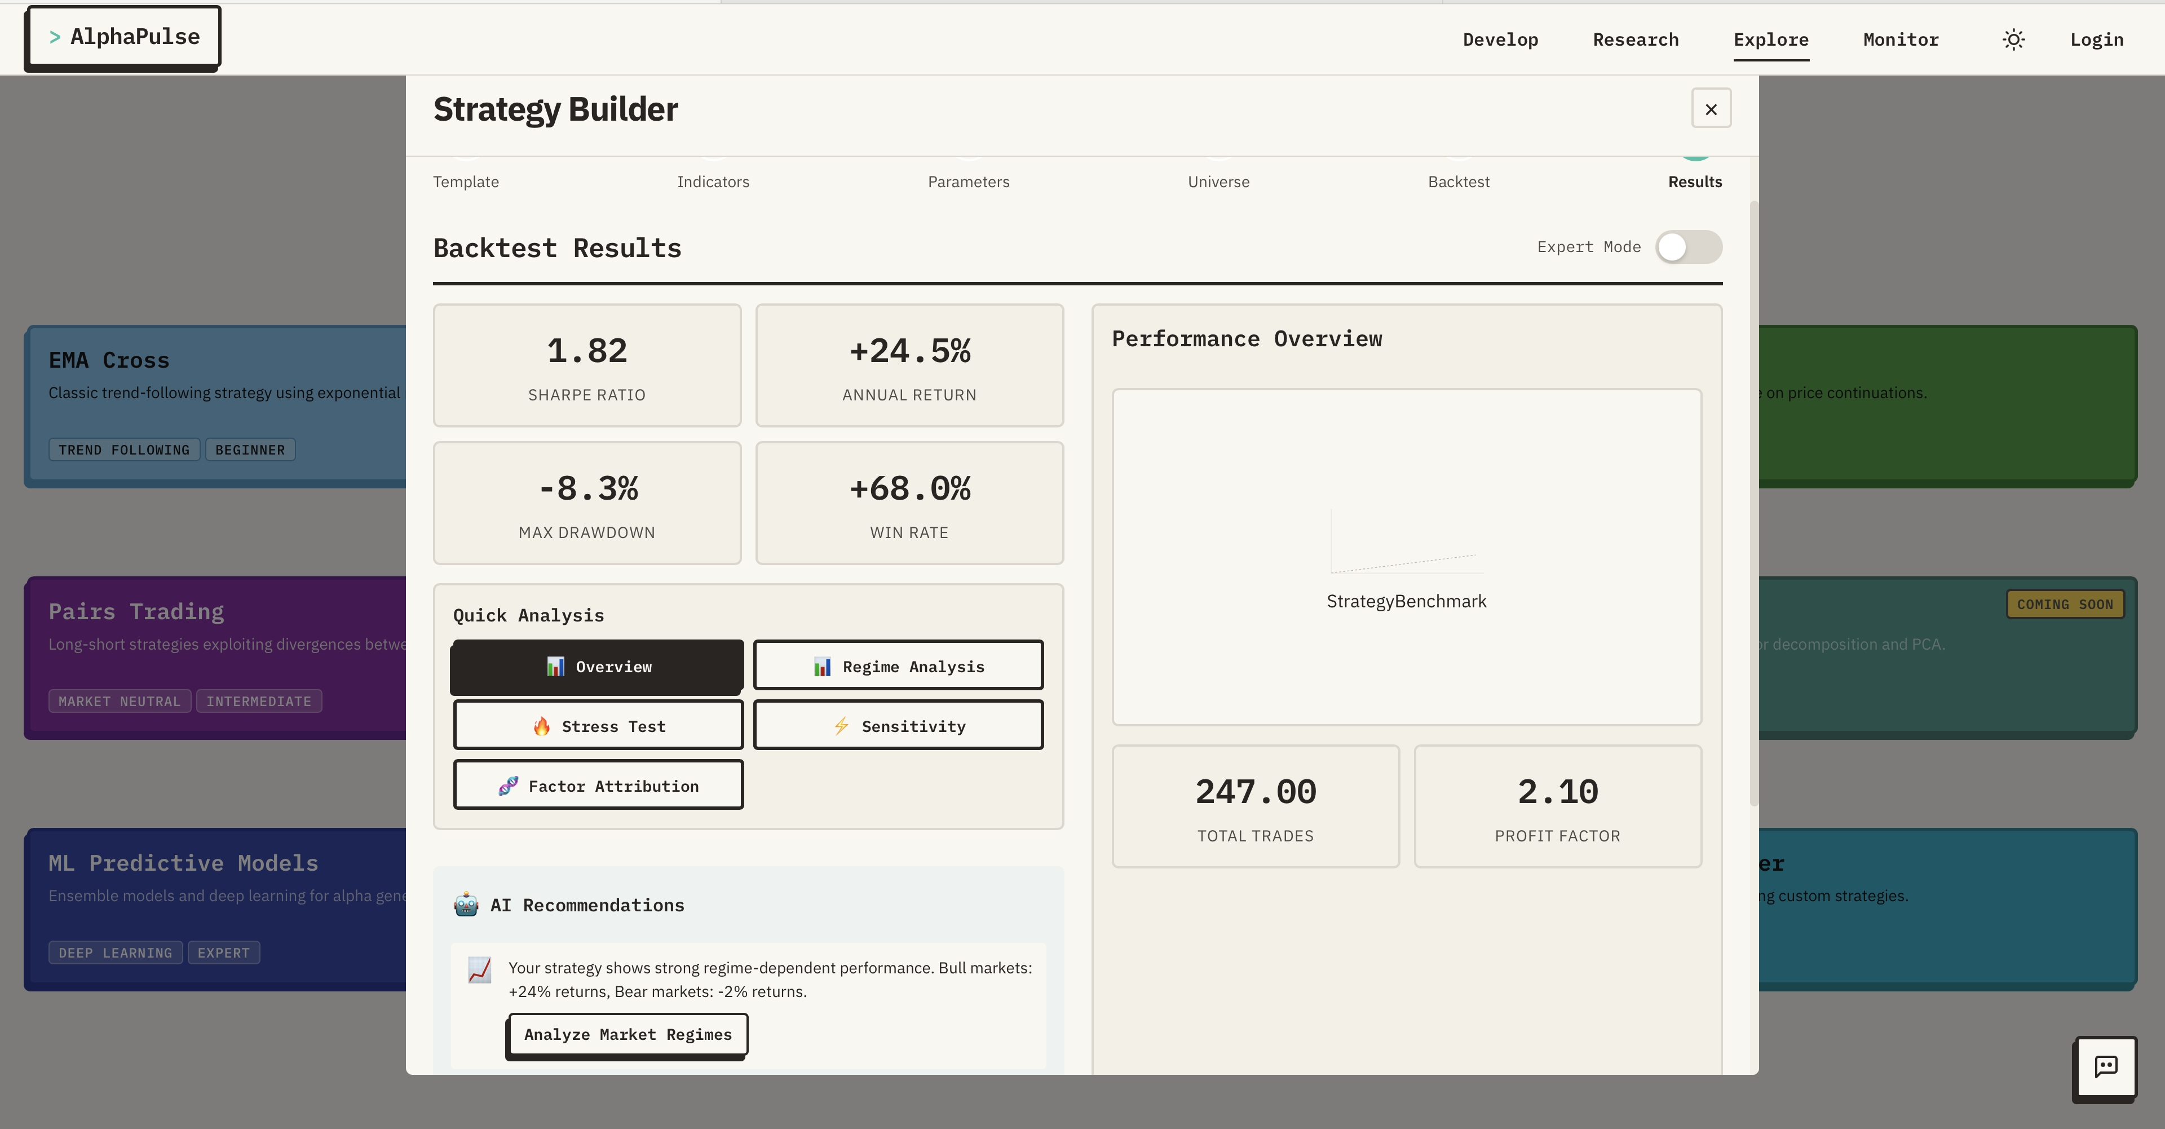This screenshot has height=1129, width=2165.
Task: Enable Expert Mode toggle
Action: pos(1689,247)
